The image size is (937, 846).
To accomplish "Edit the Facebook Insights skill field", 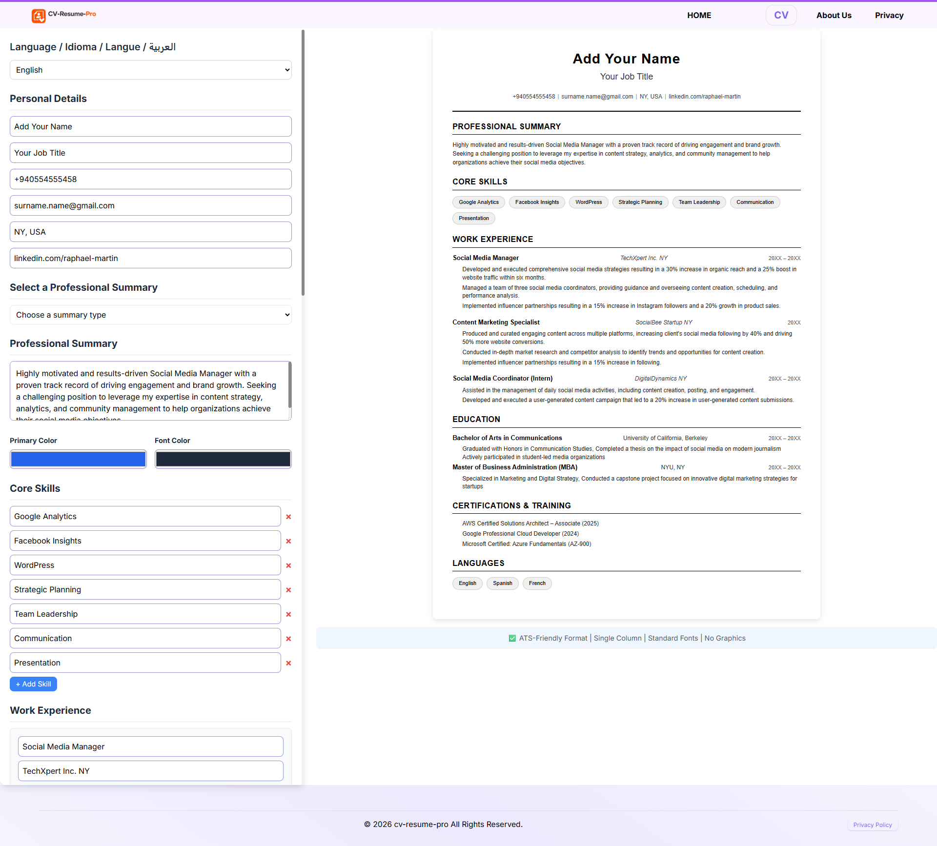I will click(145, 541).
